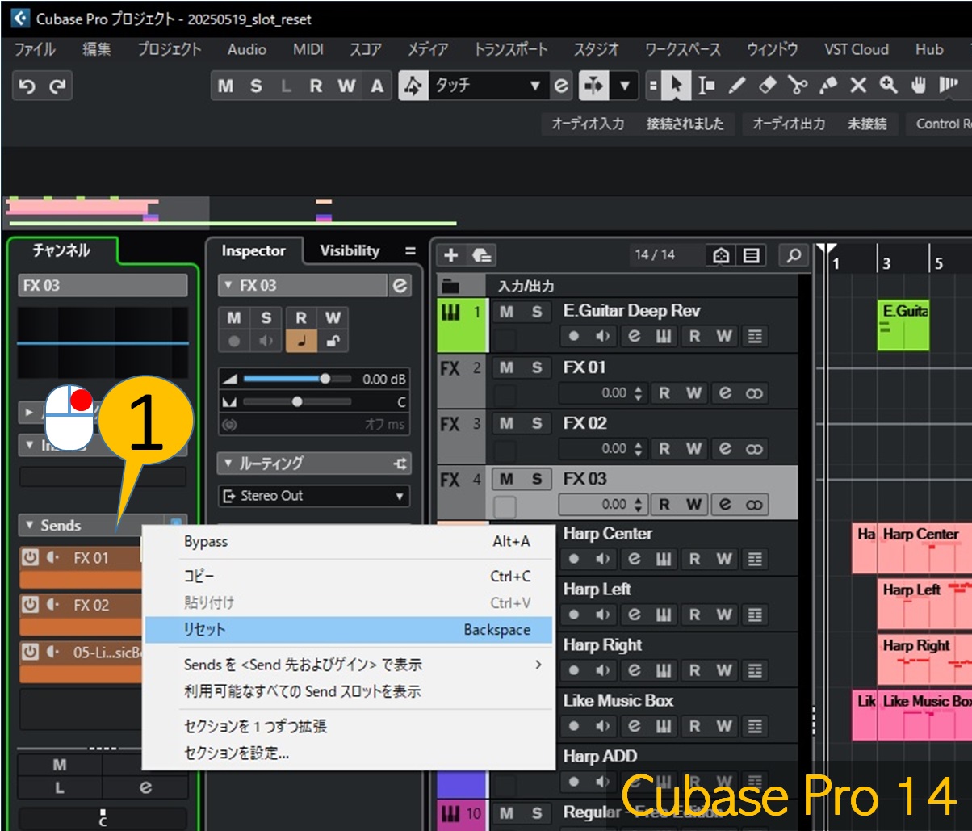Select the Draw pencil tool

[x=737, y=86]
